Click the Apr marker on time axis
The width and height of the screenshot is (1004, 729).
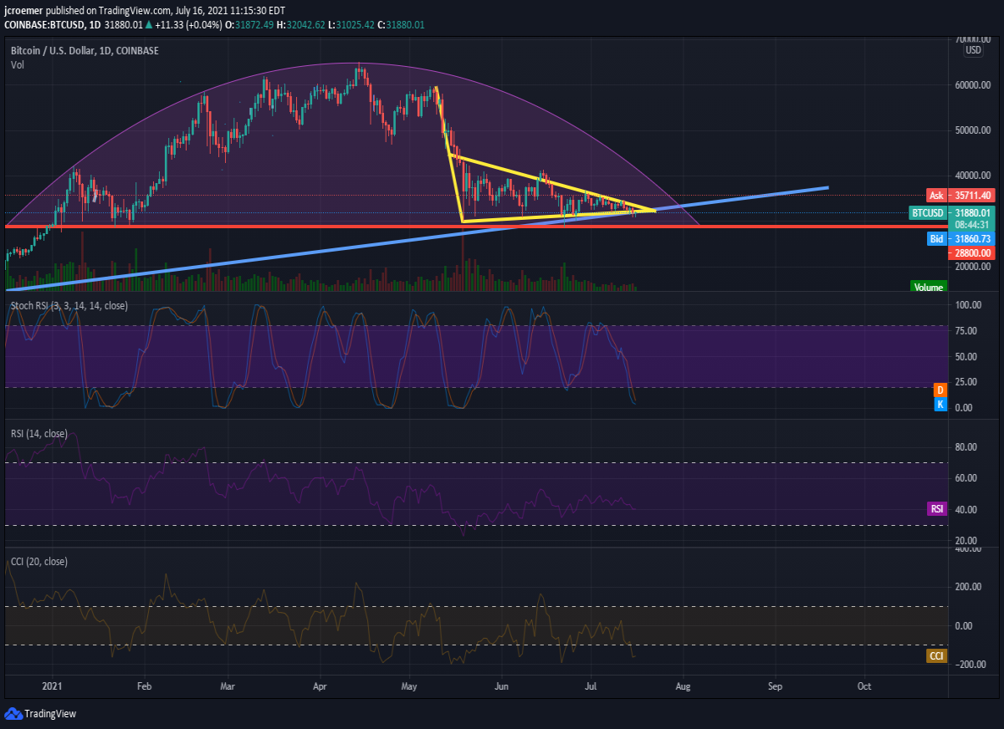tap(320, 686)
